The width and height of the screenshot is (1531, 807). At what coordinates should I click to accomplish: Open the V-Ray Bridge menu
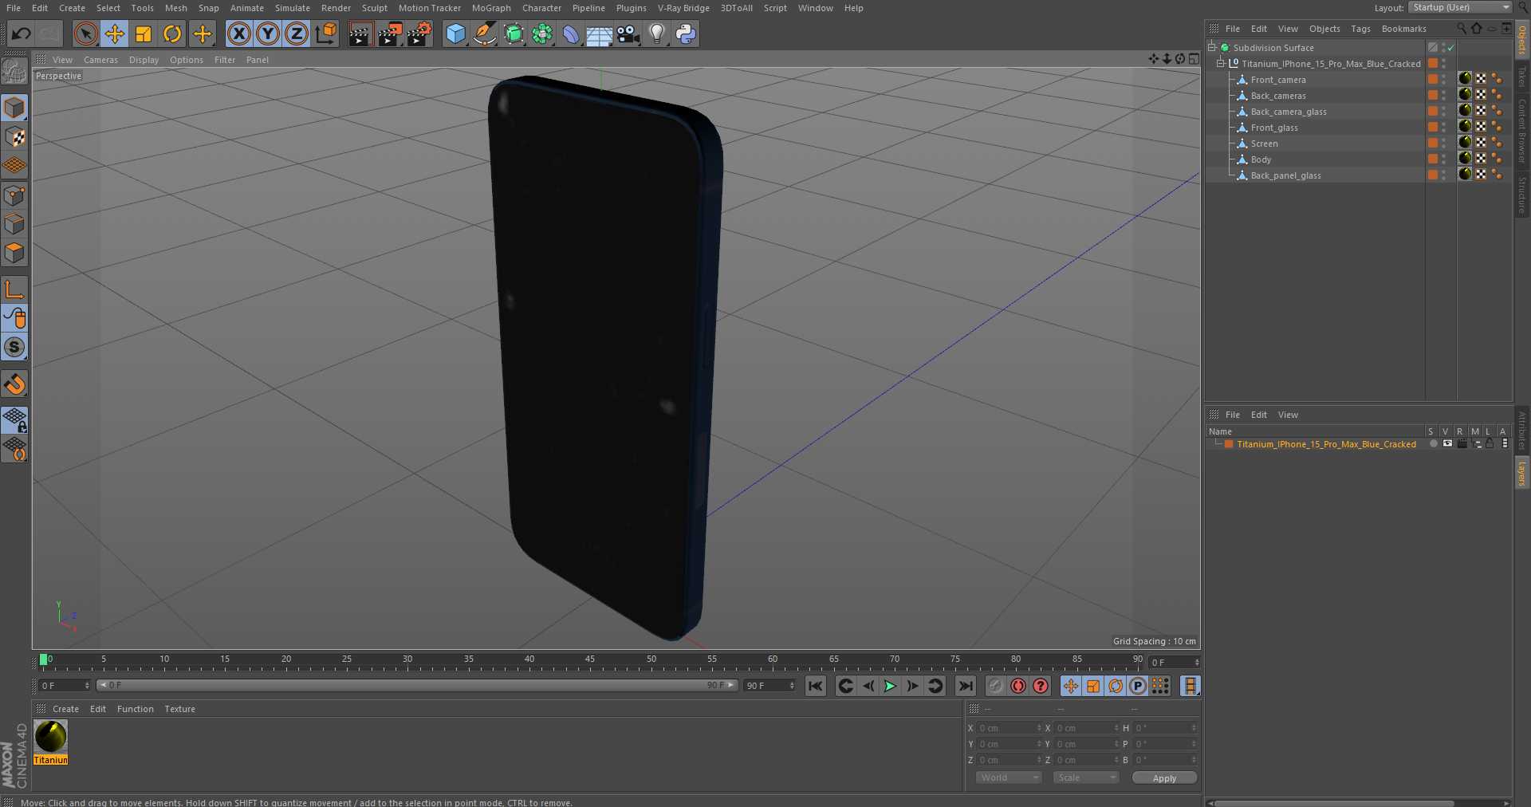[683, 8]
